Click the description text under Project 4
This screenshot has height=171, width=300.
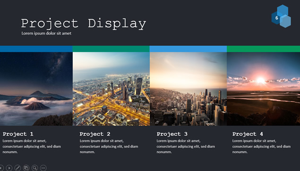261,146
